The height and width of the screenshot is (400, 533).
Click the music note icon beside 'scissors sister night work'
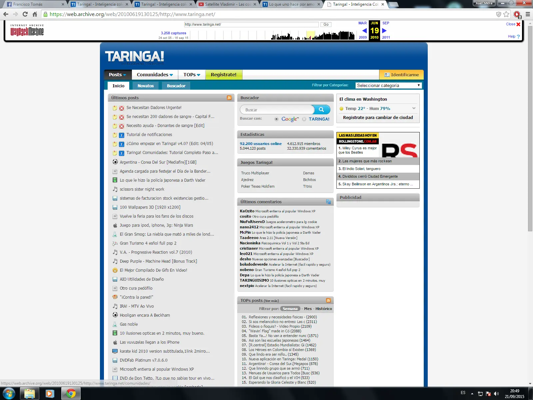click(x=115, y=189)
